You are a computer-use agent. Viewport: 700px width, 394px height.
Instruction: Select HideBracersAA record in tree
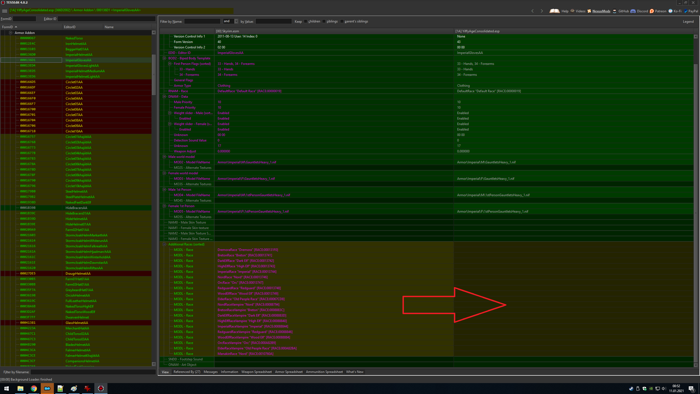(76, 208)
